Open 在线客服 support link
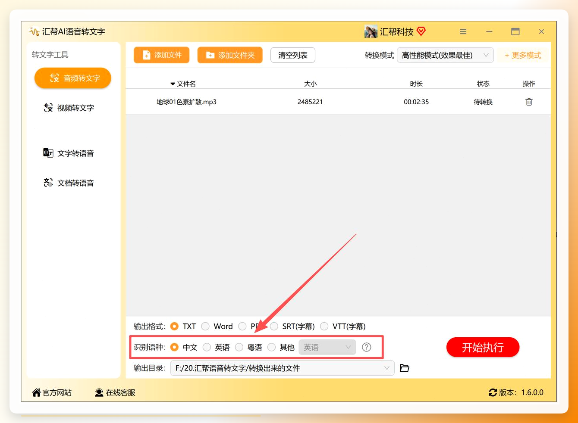Image resolution: width=578 pixels, height=423 pixels. tap(115, 392)
